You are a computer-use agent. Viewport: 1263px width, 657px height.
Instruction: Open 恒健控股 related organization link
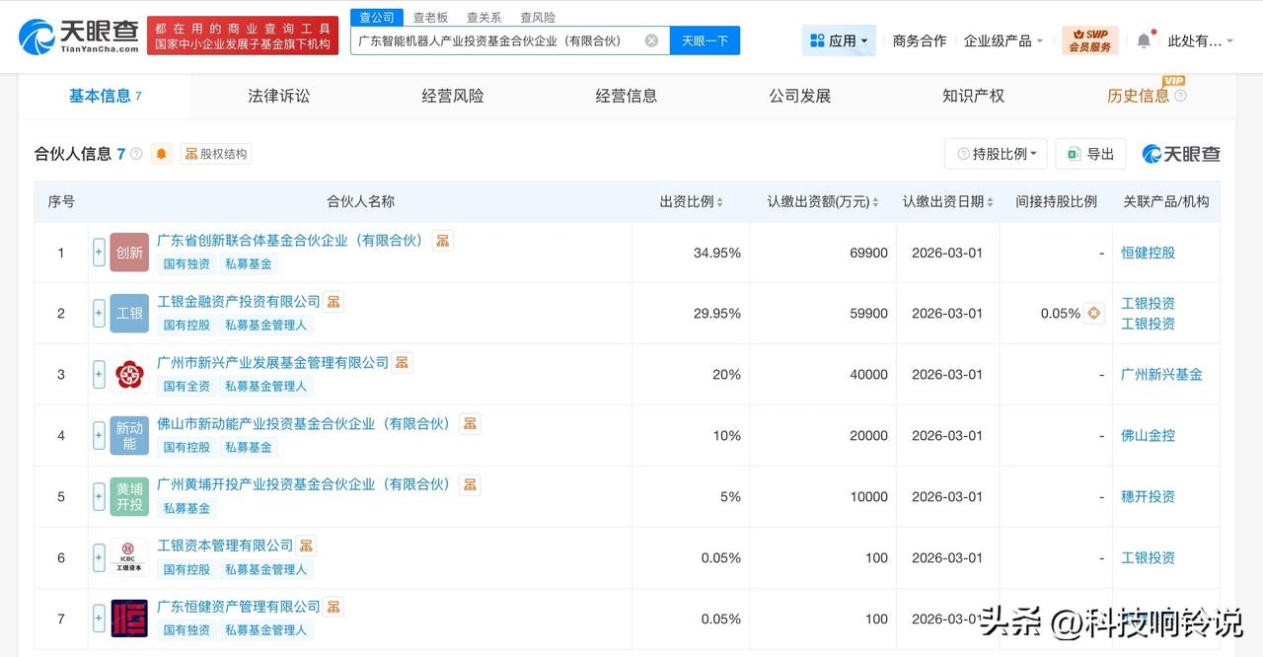click(1149, 253)
